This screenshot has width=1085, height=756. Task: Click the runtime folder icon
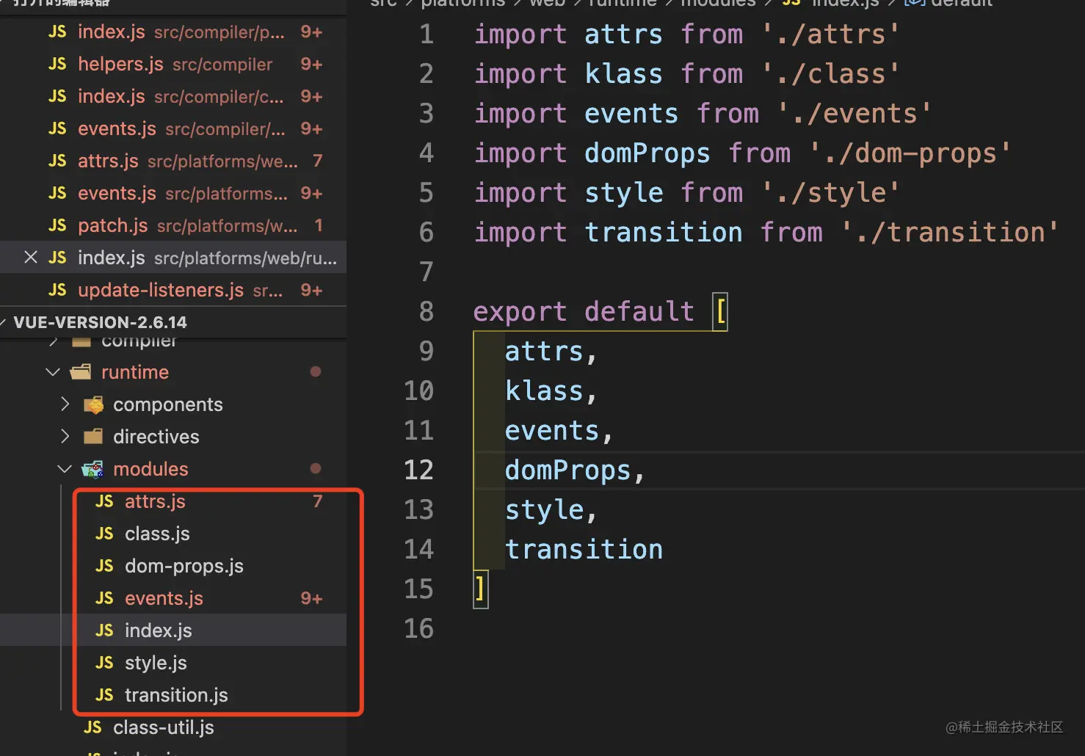pyautogui.click(x=81, y=372)
